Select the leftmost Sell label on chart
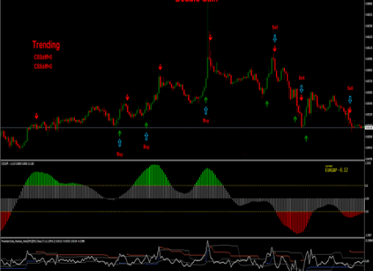 tap(275, 27)
